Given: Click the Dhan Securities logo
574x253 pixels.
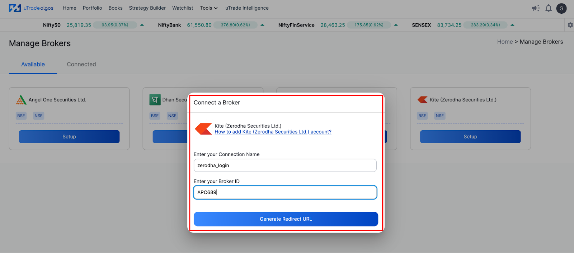Looking at the screenshot, I should pos(155,100).
